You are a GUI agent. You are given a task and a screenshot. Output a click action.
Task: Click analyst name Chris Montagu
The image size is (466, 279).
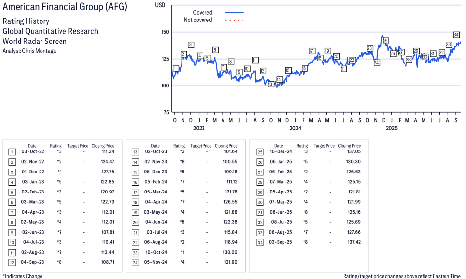[41, 51]
